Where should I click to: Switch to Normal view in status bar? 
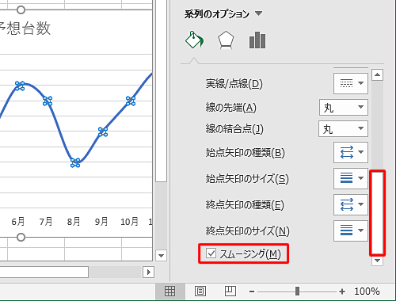169,291
